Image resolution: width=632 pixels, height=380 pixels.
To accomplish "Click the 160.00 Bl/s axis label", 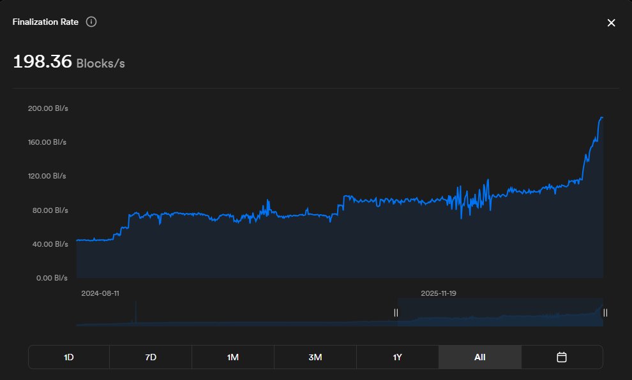I will 47,142.
